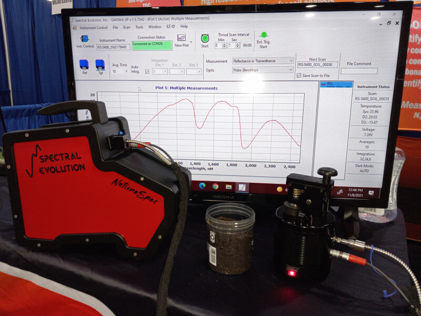Screen dimensions: 421x316
Task: Open the Tools menu
Action: click(x=139, y=27)
